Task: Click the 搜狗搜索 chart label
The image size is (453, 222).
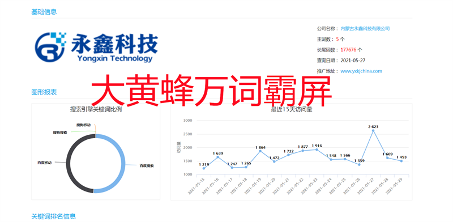Action: pos(60,133)
